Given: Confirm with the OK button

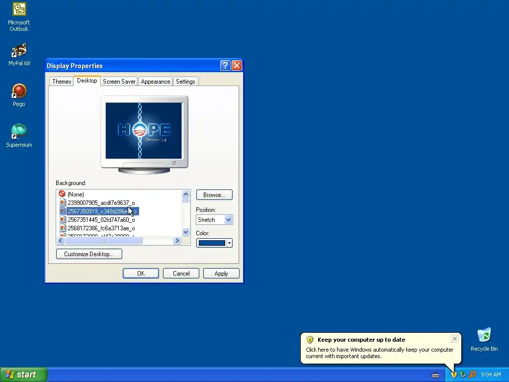Looking at the screenshot, I should [141, 273].
